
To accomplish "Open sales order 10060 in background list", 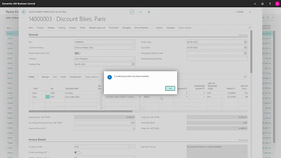I will 10,43.
